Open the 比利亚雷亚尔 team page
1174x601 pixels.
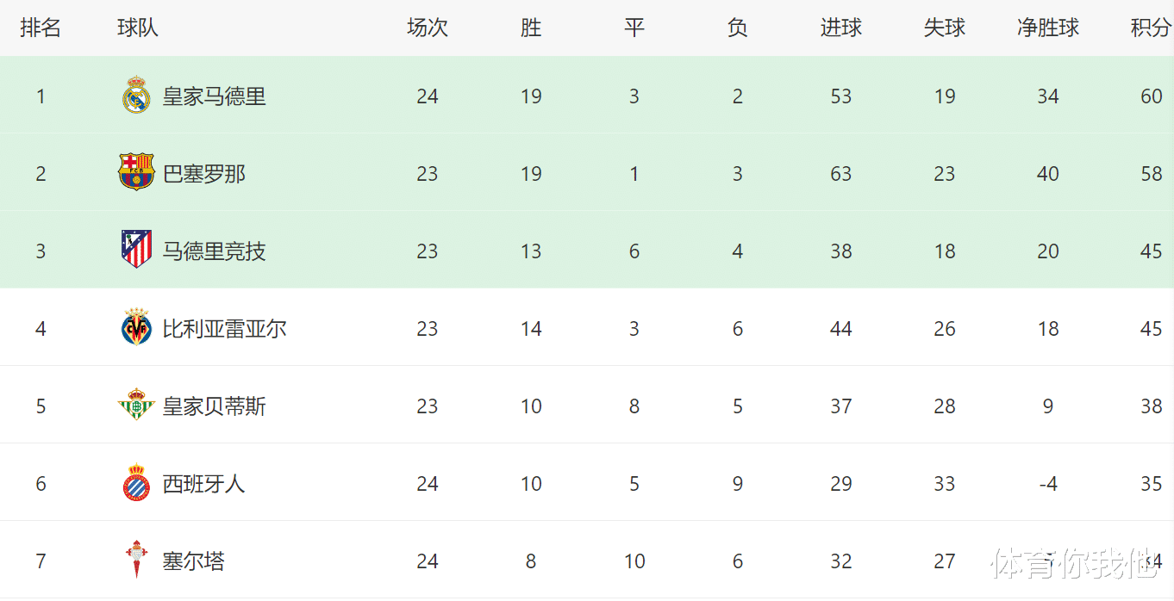click(x=225, y=329)
